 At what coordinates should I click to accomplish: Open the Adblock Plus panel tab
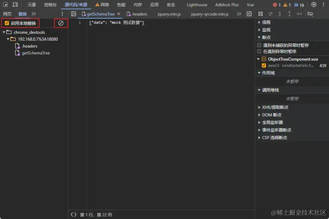click(227, 4)
